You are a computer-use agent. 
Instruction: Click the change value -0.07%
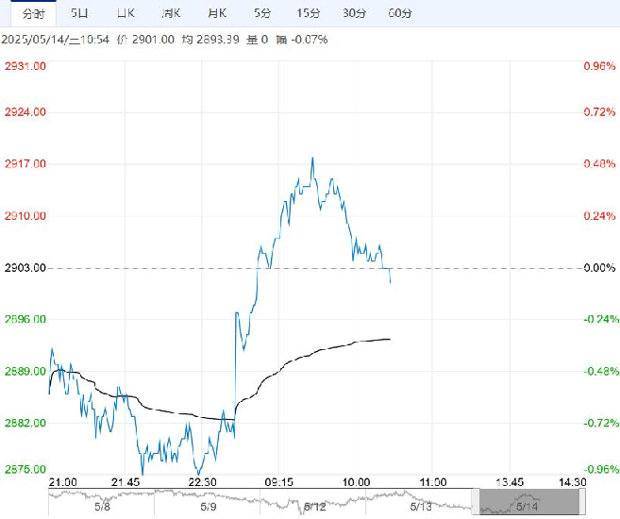310,40
